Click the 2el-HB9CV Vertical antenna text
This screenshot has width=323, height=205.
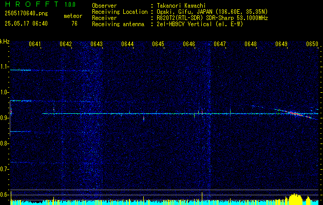tap(200, 24)
